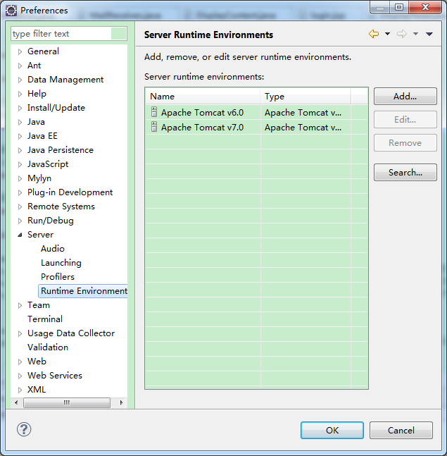Expand the Java tree node
The width and height of the screenshot is (447, 456).
click(20, 122)
